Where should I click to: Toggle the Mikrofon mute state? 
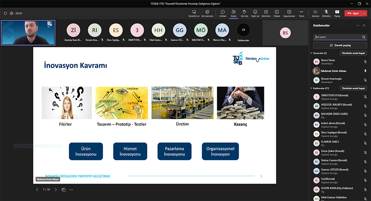[x=327, y=13]
